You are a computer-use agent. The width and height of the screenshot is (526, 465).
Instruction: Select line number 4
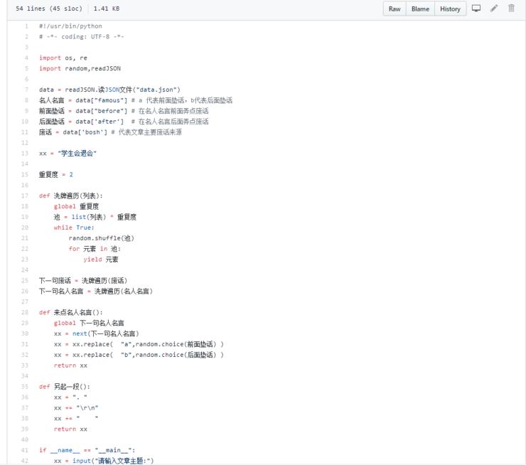tap(26, 58)
